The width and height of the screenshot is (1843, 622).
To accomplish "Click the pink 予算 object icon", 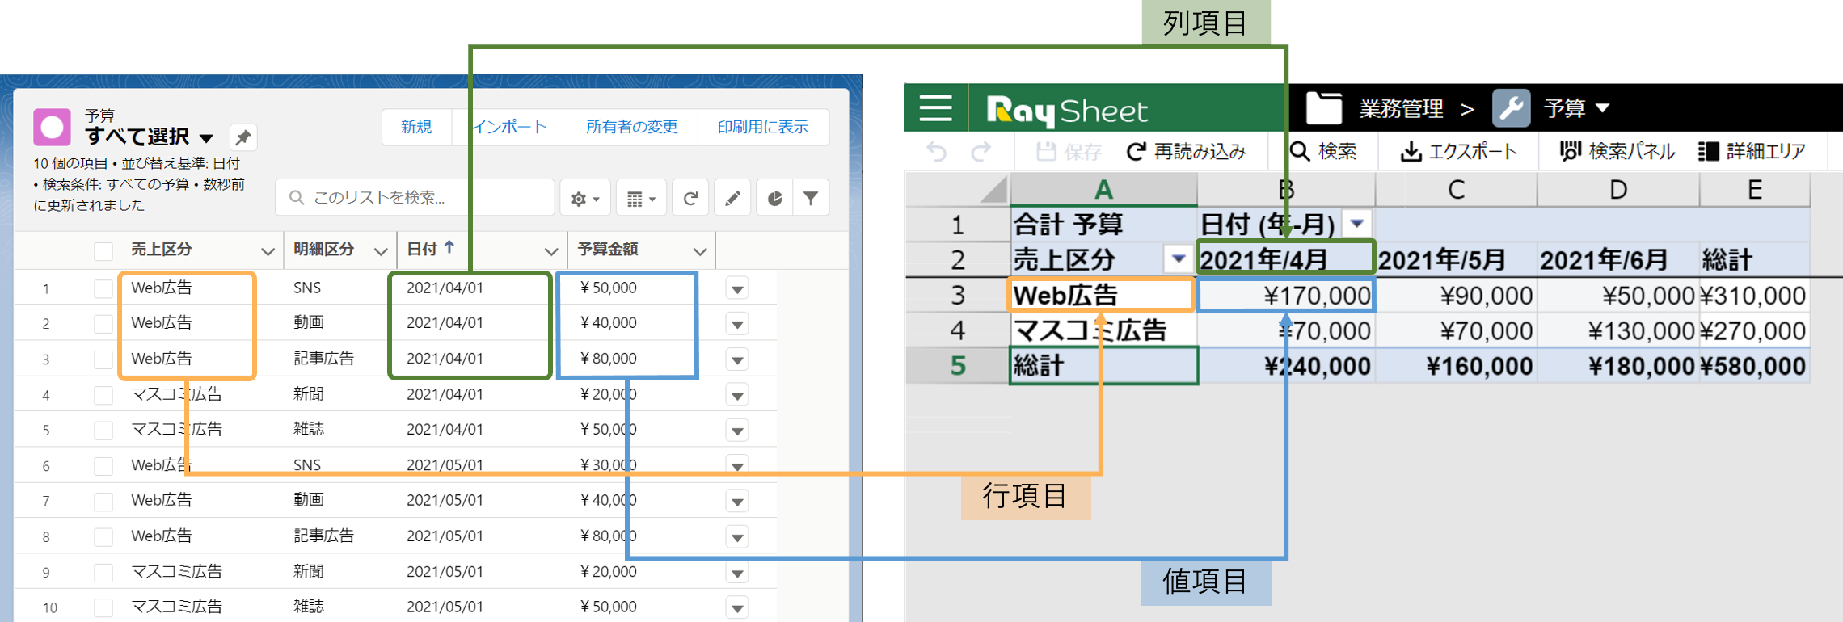I will tap(53, 127).
